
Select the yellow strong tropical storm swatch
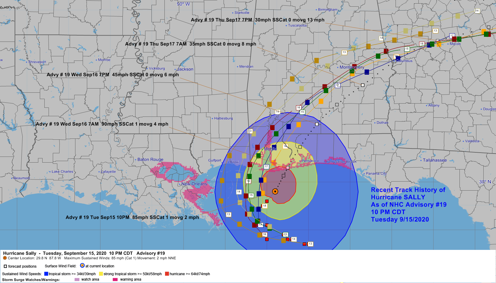pos(101,274)
